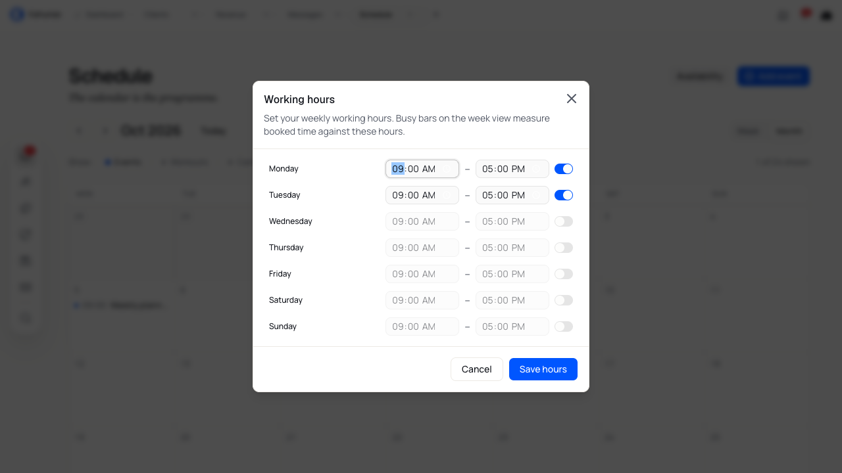The image size is (842, 473).
Task: Select Sunday end time field
Action: [512, 327]
